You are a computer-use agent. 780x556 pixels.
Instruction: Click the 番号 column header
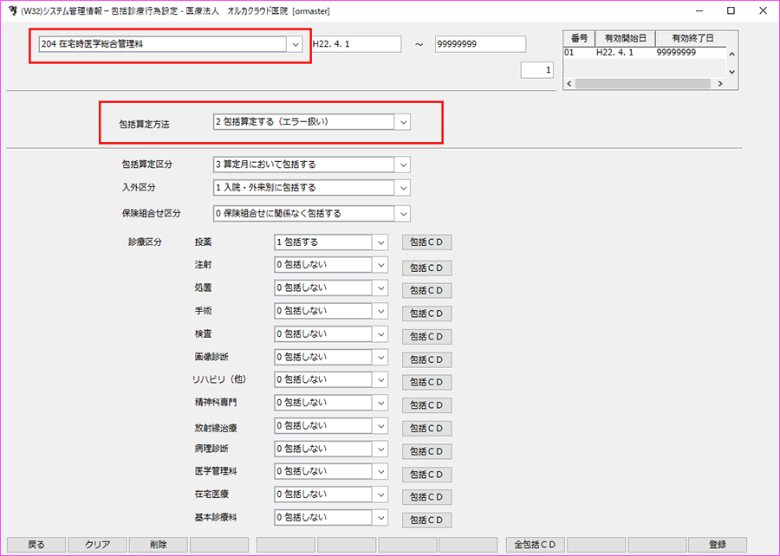pos(579,38)
